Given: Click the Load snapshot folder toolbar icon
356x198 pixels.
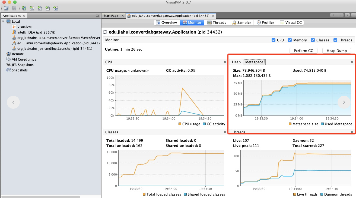Looking at the screenshot, I should click(x=6, y=8).
